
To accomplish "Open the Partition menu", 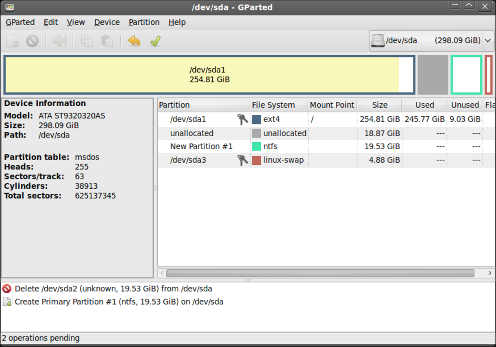I will [x=144, y=22].
